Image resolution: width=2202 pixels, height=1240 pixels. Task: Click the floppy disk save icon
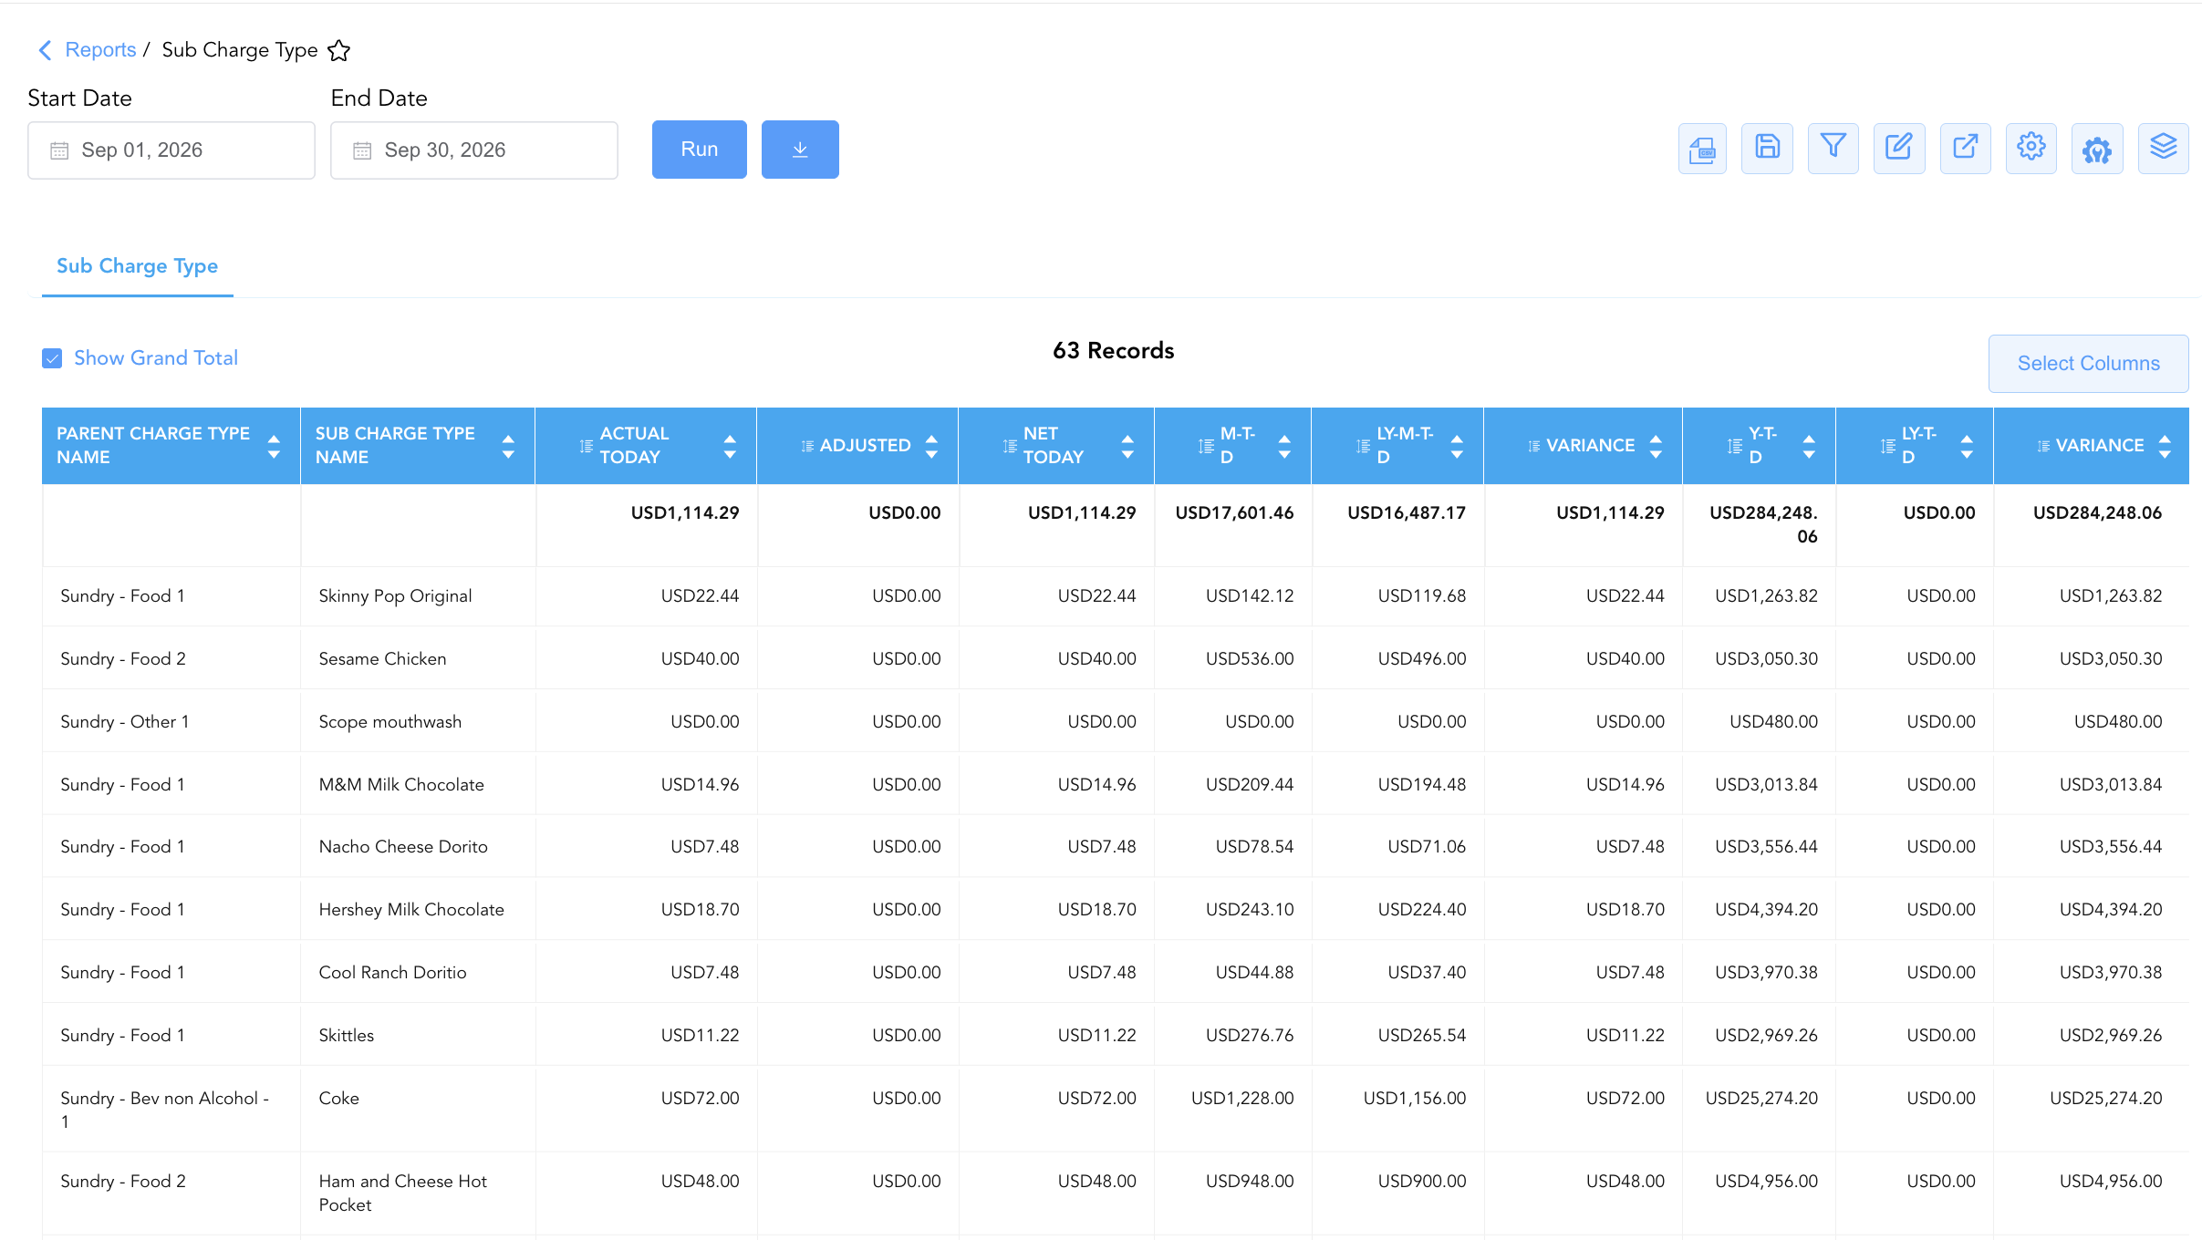(1767, 149)
